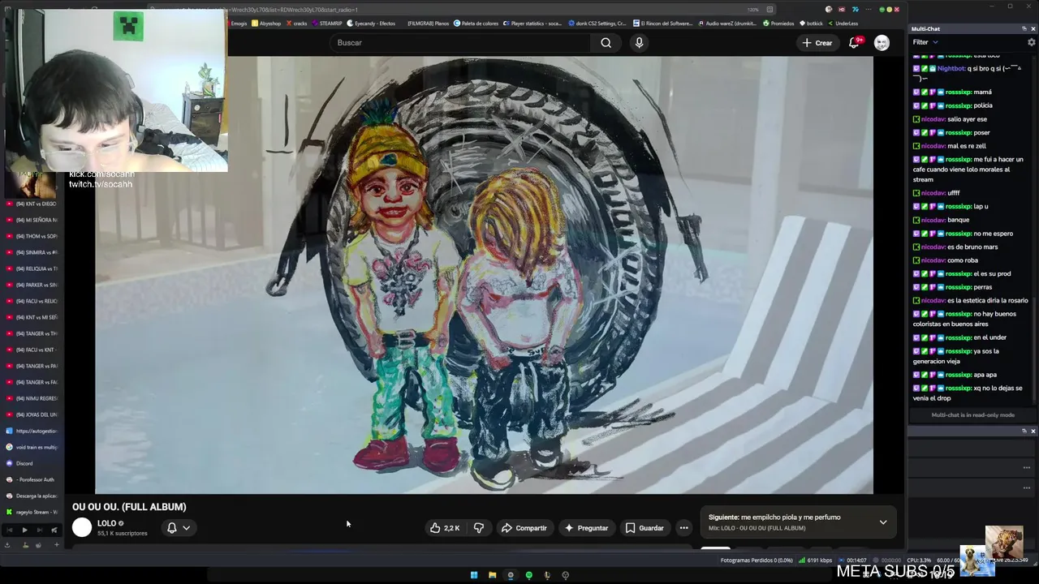Open Paleta de colores bookmark
Viewport: 1039px width, 584px height.
476,24
